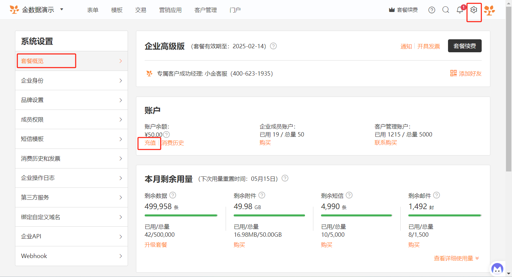Open the 消费历史 link under balance
The width and height of the screenshot is (512, 277).
pos(173,143)
